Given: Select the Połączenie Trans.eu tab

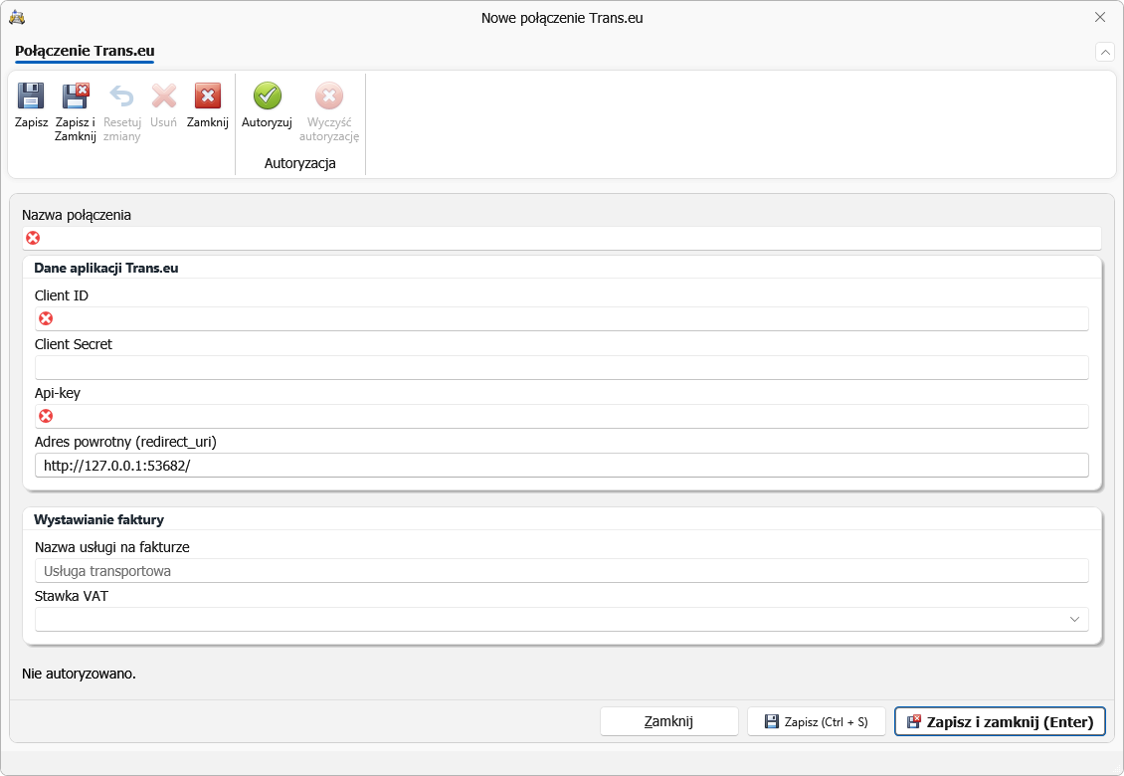Looking at the screenshot, I should (x=85, y=51).
